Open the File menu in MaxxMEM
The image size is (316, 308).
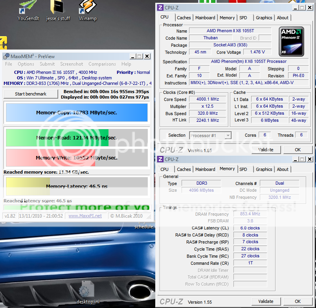coord(9,64)
